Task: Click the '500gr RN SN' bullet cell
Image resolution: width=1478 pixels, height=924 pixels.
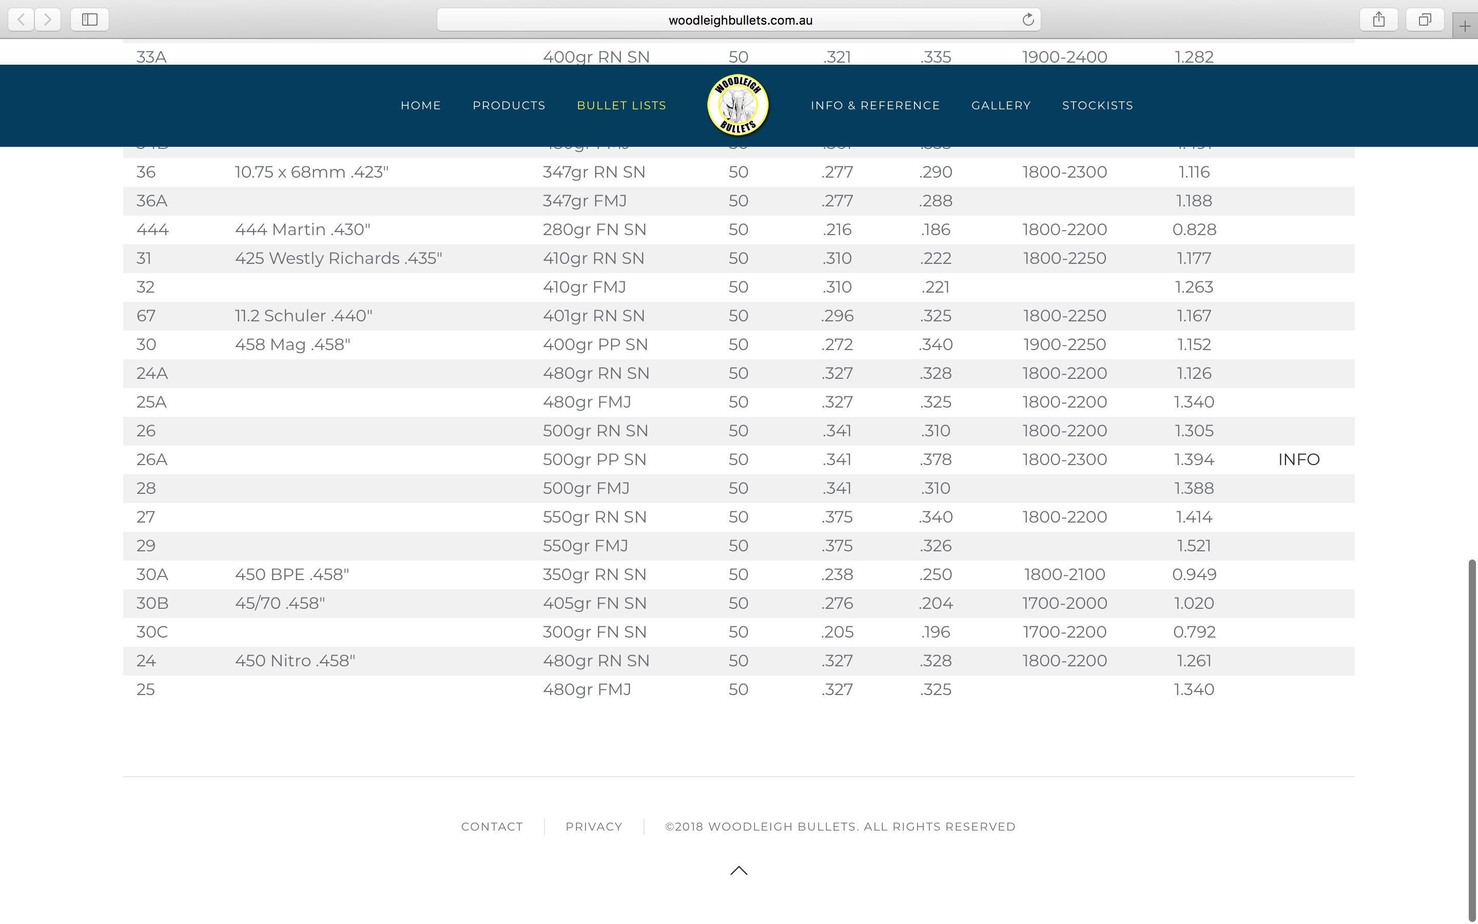Action: [595, 431]
